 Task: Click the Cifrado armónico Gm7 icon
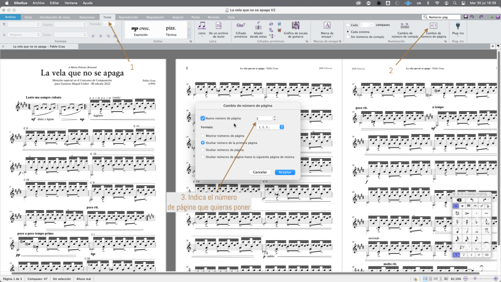coord(241,25)
